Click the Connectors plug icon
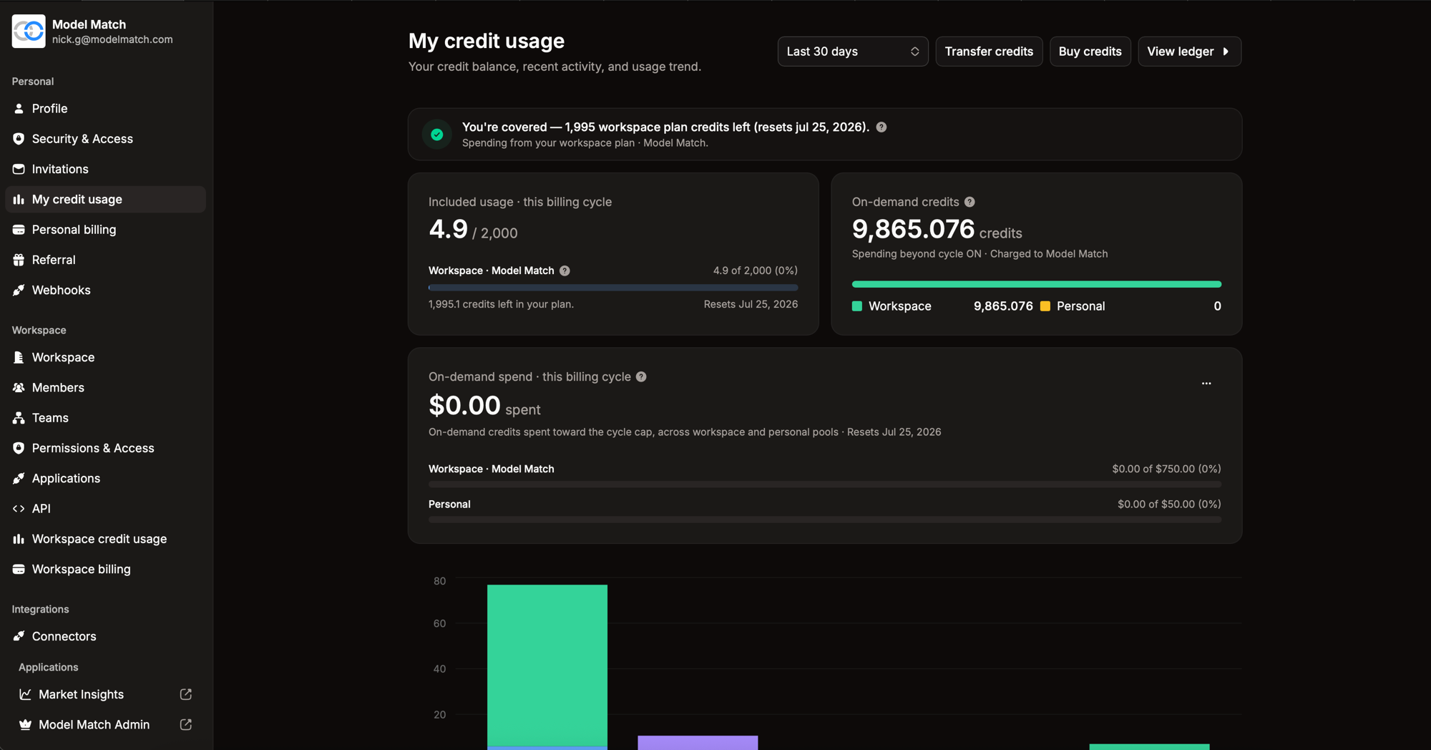The width and height of the screenshot is (1431, 750). 19,636
